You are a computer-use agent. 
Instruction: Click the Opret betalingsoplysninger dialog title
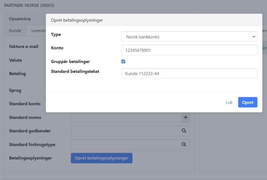point(77,20)
